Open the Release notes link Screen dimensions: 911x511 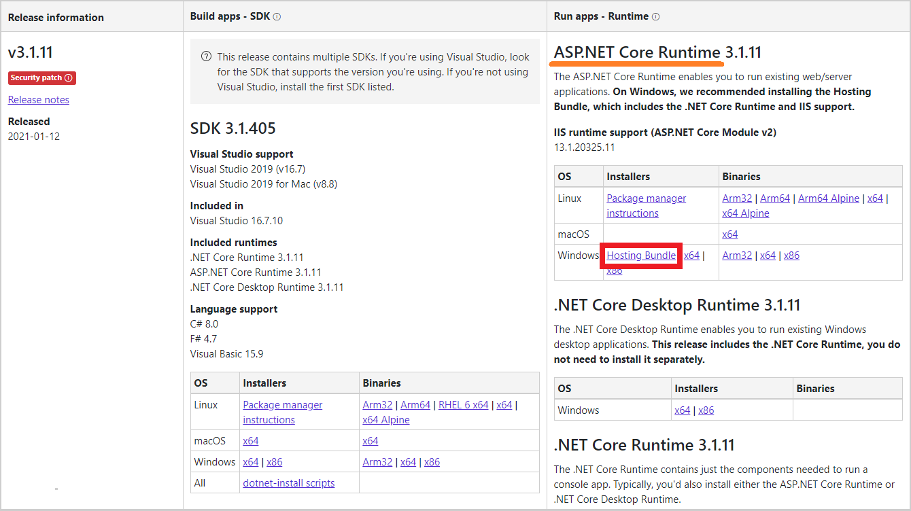coord(39,100)
